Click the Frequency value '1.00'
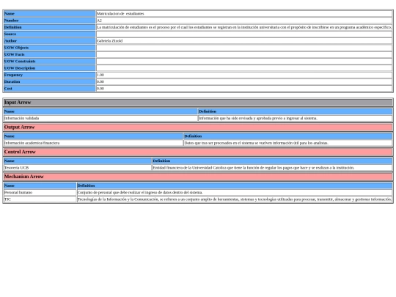The width and height of the screenshot is (396, 297). (244, 75)
